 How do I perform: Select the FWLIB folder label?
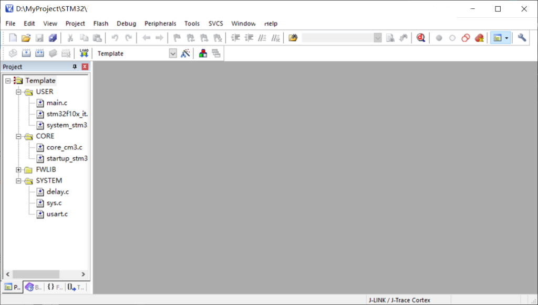(46, 170)
